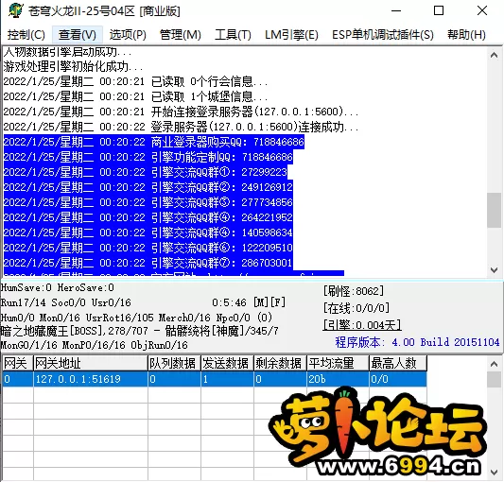Click the log panel scrollbar thumb
The width and height of the screenshot is (504, 482).
coord(494,210)
